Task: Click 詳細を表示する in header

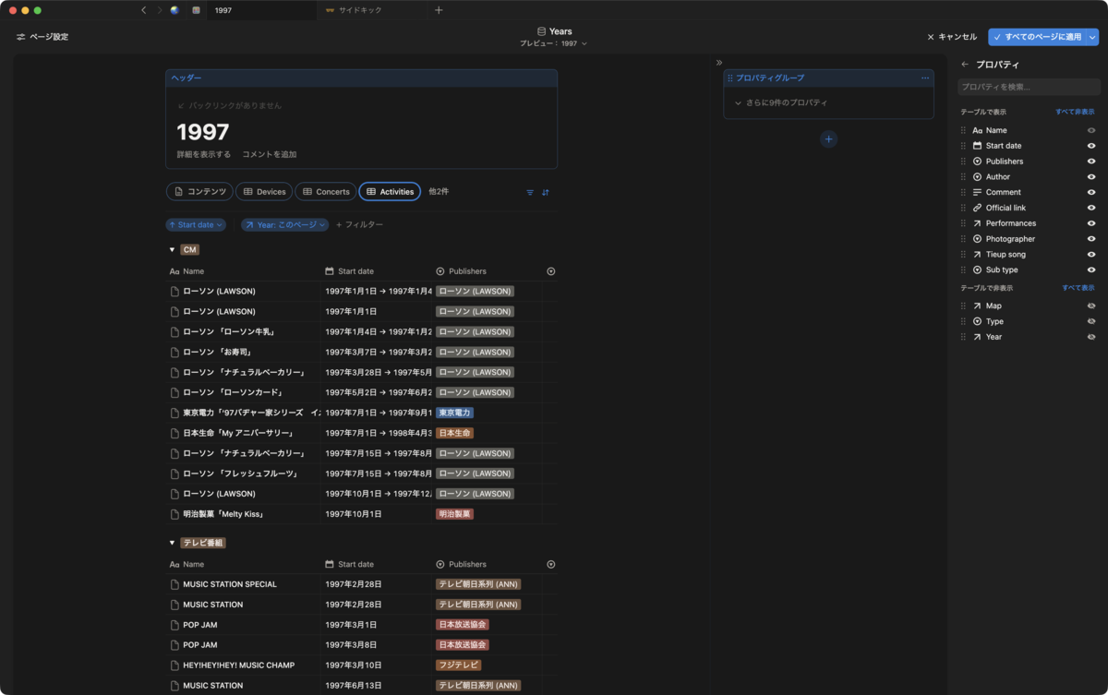Action: (204, 154)
